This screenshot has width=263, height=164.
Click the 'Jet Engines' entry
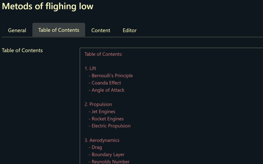click(x=103, y=111)
